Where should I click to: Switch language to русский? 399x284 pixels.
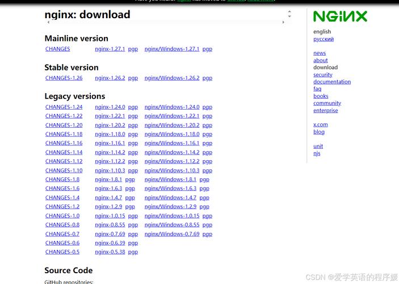(324, 39)
